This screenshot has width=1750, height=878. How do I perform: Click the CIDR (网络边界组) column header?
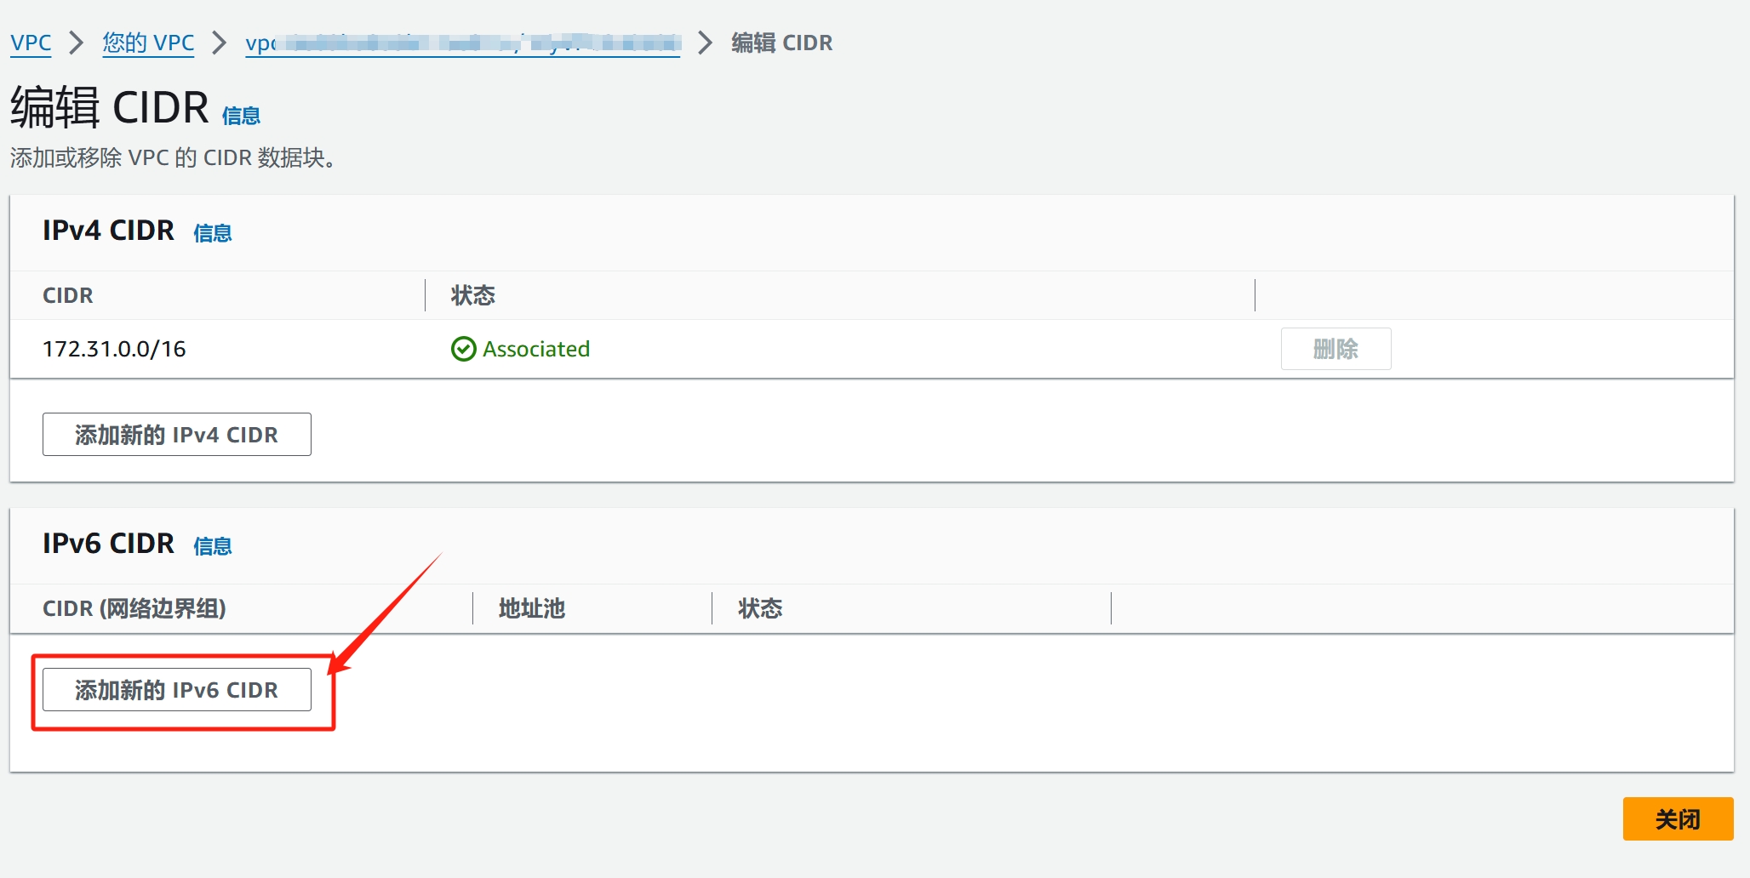[x=134, y=608]
